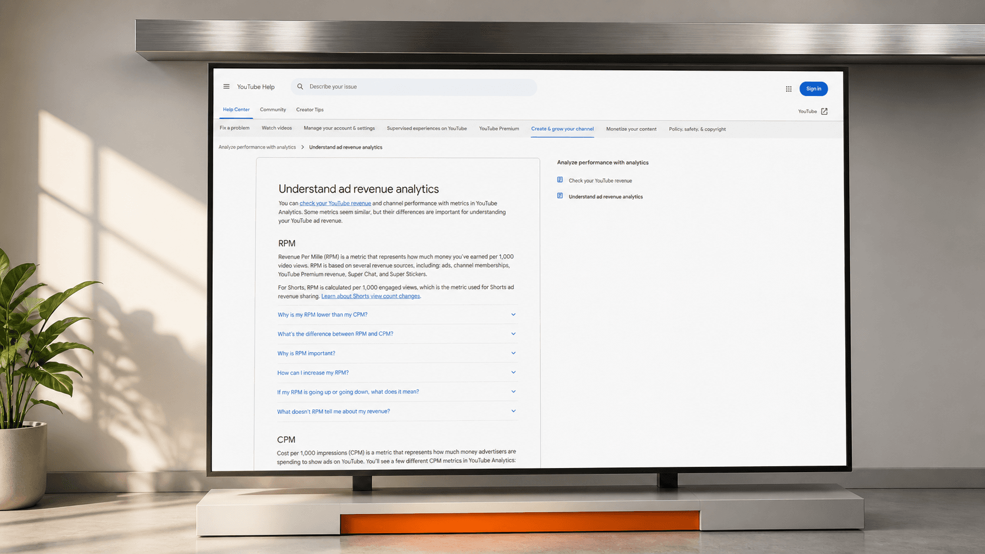Open Policy, safety, & copyright category

coord(698,129)
